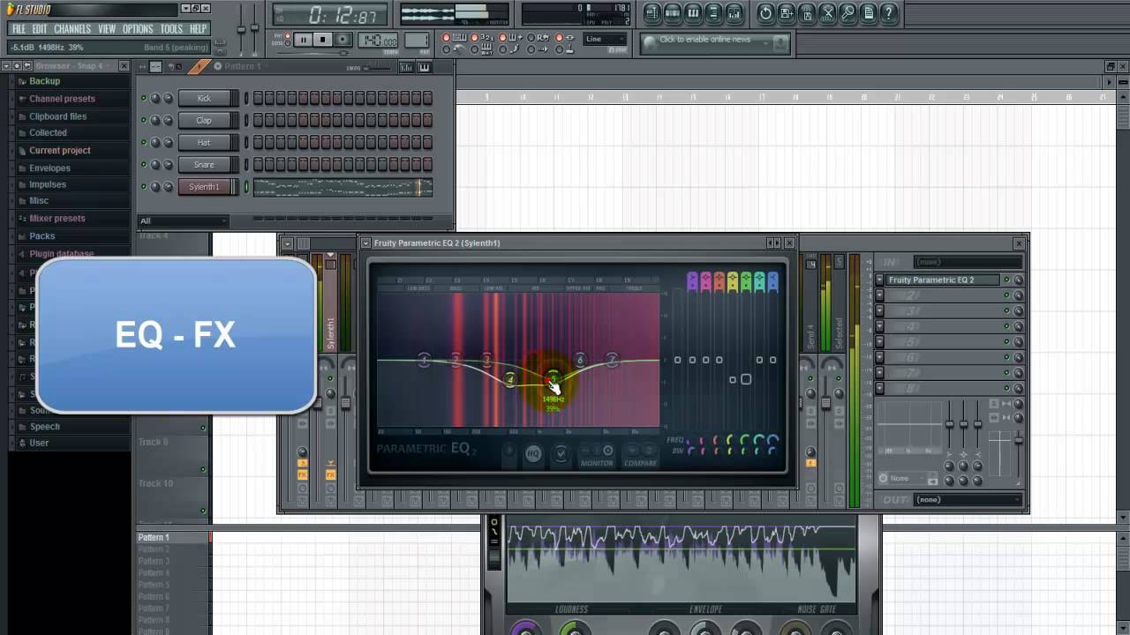
Task: Open the VIEW menu
Action: (107, 29)
